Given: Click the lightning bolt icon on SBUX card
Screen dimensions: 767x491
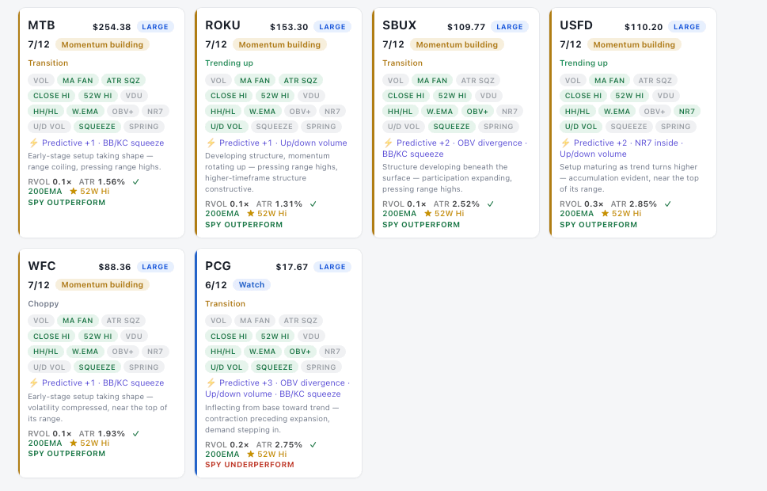Looking at the screenshot, I should pos(388,143).
